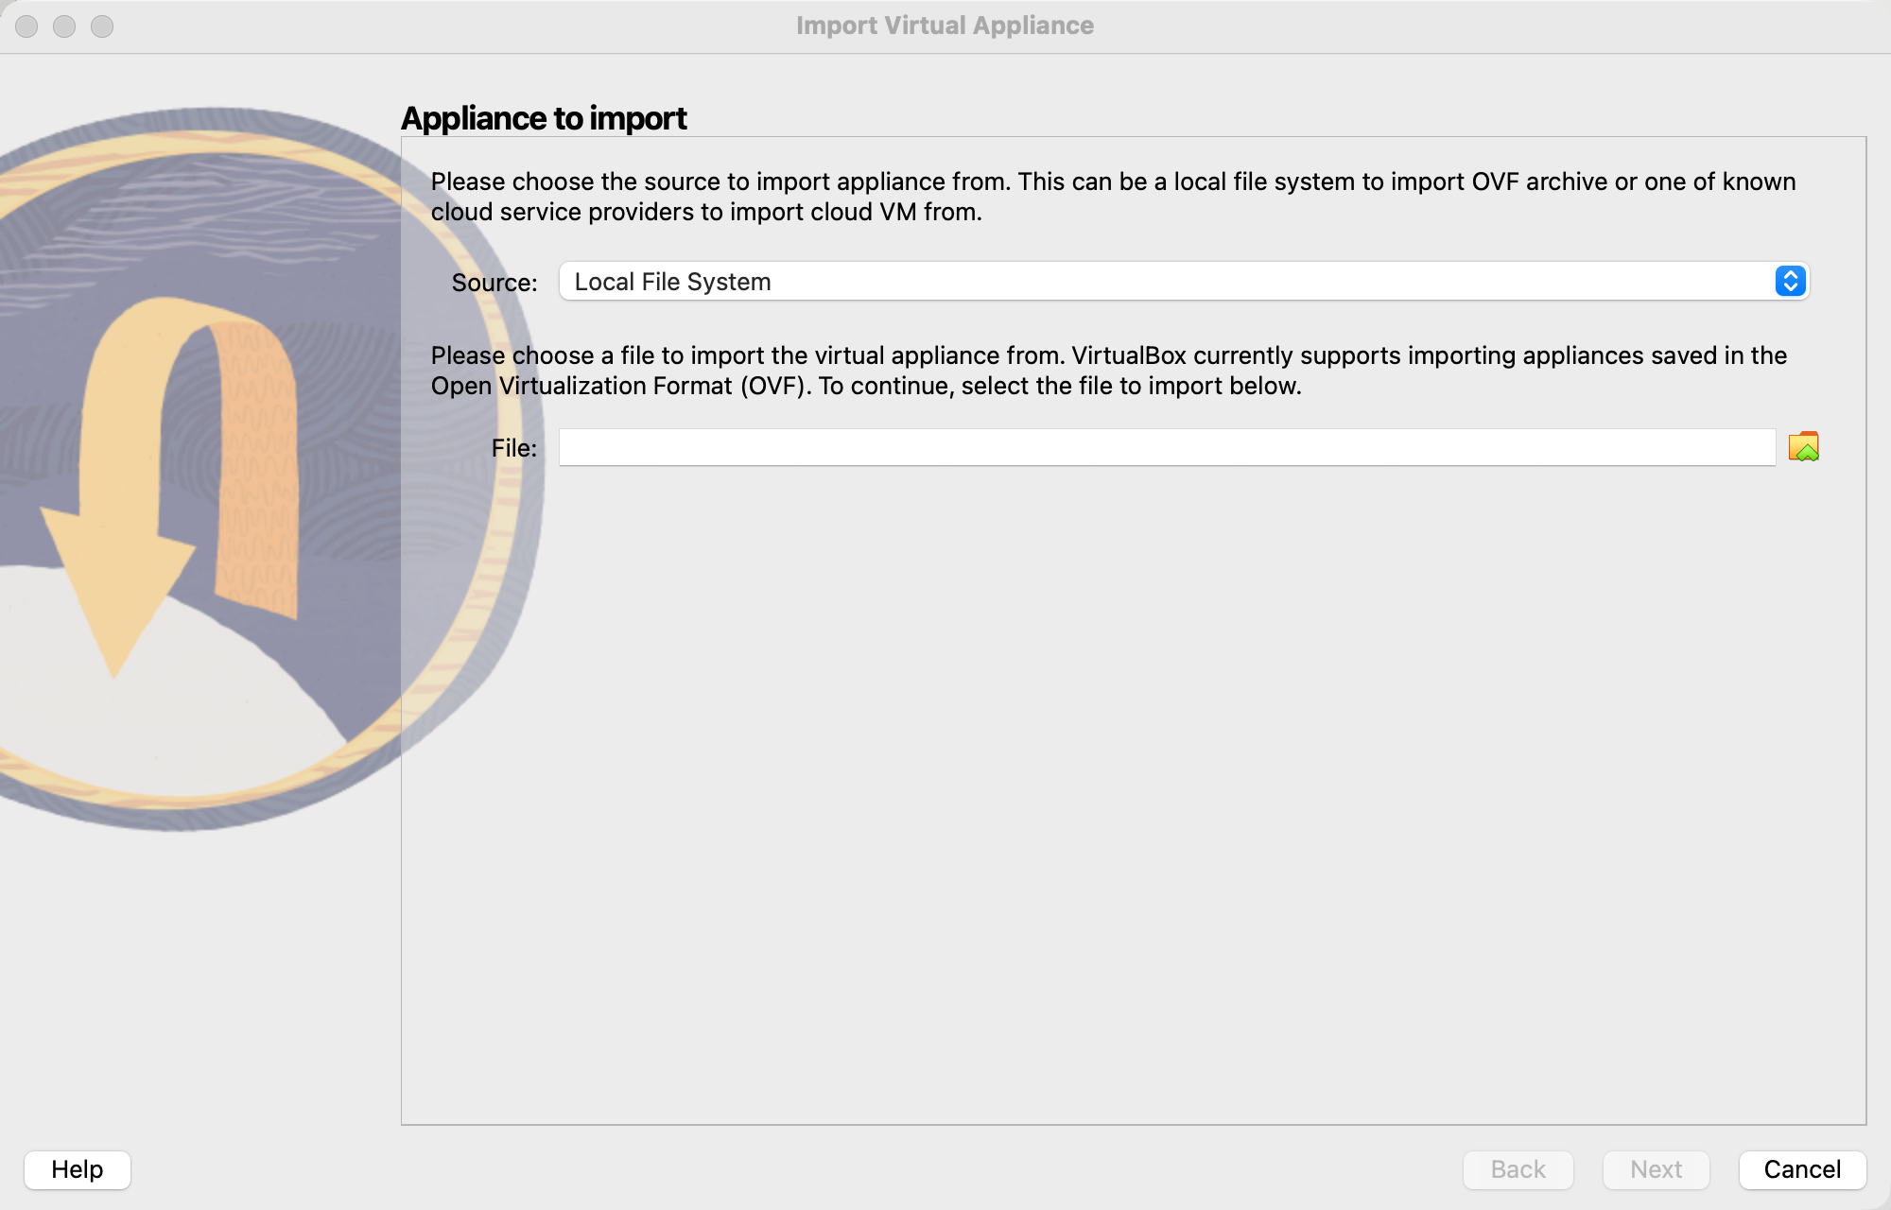Click the "Source:" label
Viewport: 1891px width, 1210px height.
coord(494,283)
